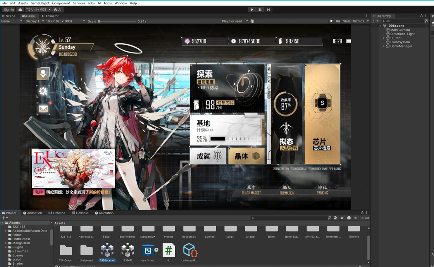The width and height of the screenshot is (434, 267).
Task: Toggle the Stats overlay
Action: (x=346, y=21)
